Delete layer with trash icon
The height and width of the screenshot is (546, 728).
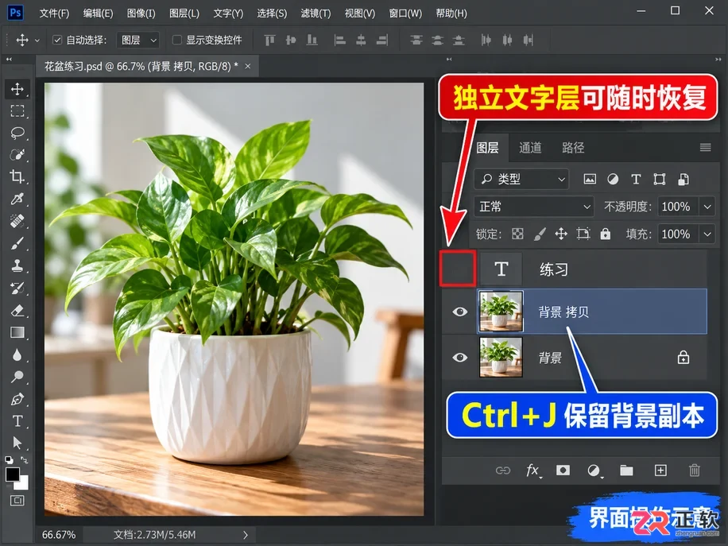pyautogui.click(x=694, y=470)
